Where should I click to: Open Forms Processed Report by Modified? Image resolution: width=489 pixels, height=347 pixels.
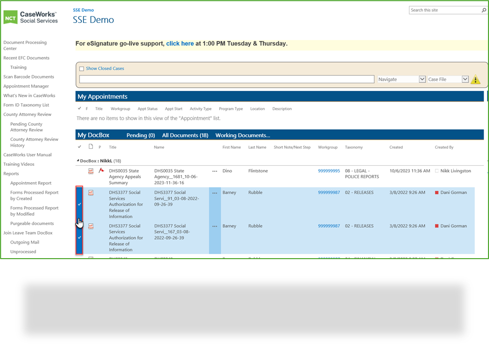point(34,211)
